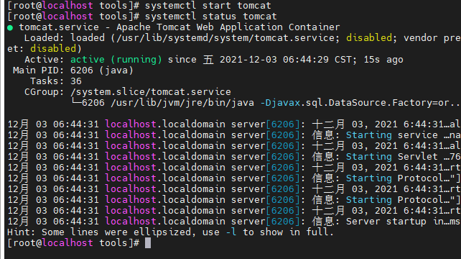
Task: Click the green 'active (running)' status text
Action: click(116, 60)
